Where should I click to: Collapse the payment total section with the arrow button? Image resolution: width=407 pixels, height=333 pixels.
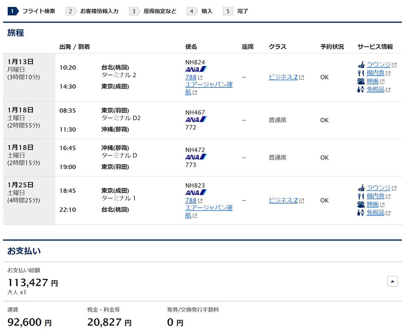392,281
